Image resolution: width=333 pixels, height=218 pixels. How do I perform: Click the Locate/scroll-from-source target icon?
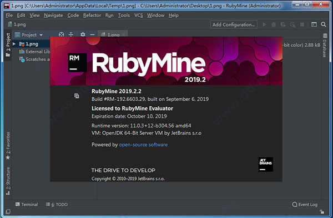tap(62, 34)
